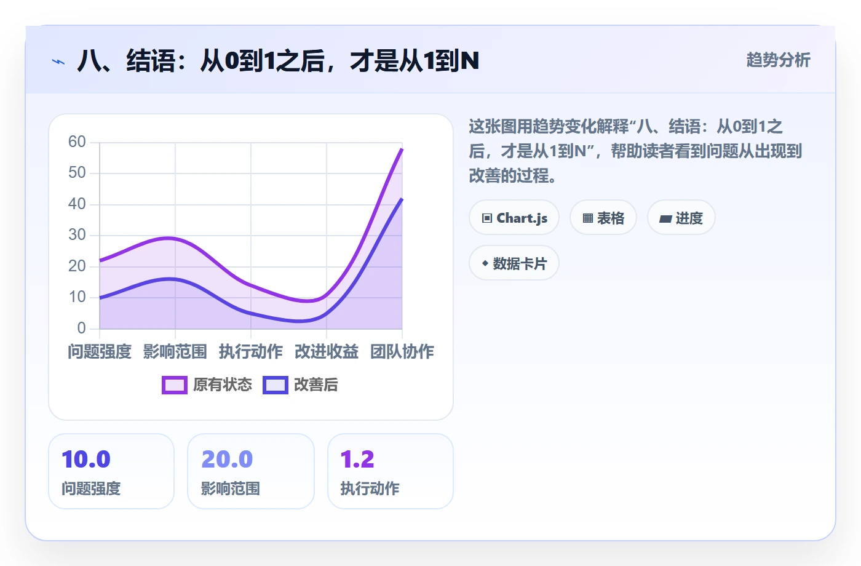
Task: Open the 10.0 问题强度 stat card
Action: pos(111,471)
